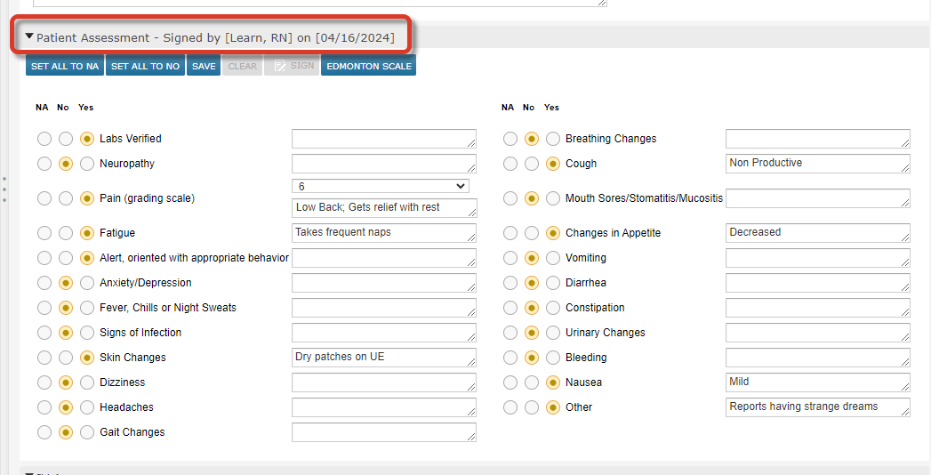931x475 pixels.
Task: Collapse the Patient Assessment section triangle
Action: (29, 37)
